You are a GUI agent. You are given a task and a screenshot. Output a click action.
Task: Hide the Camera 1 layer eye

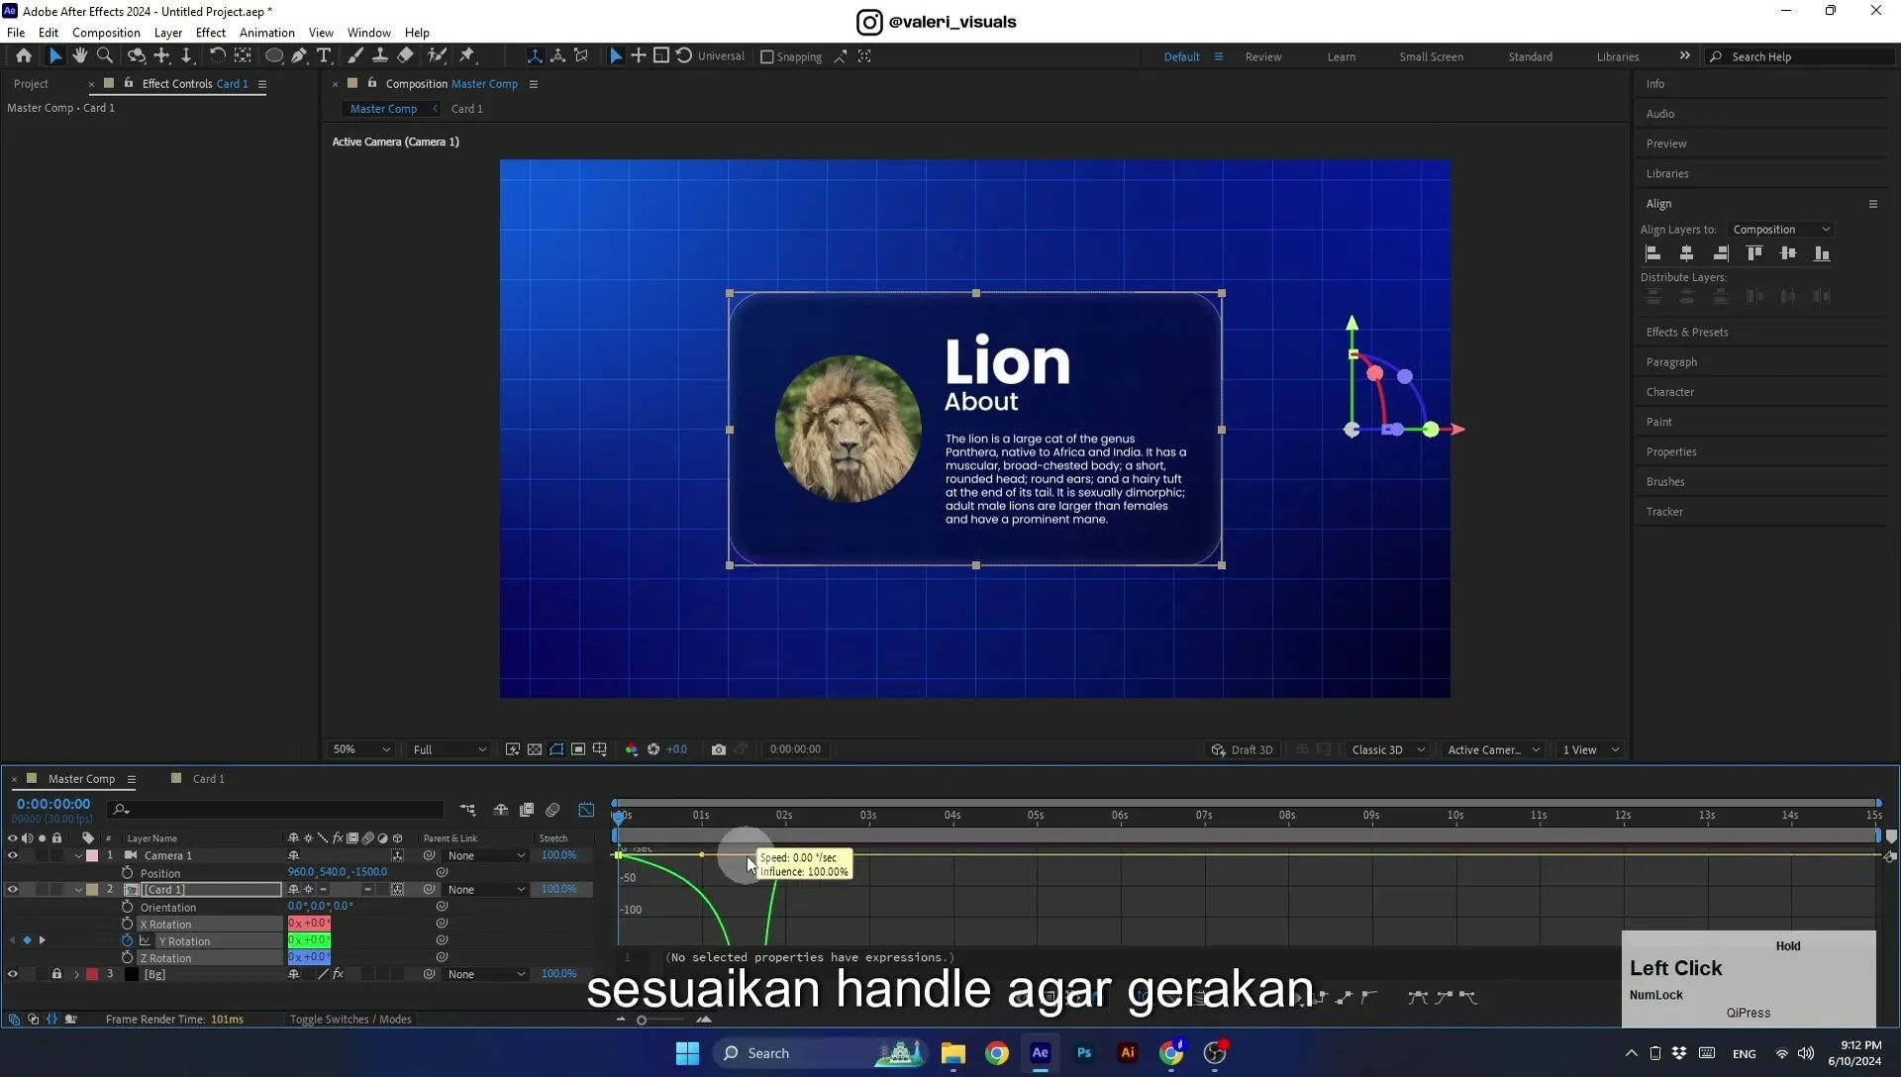(x=13, y=856)
